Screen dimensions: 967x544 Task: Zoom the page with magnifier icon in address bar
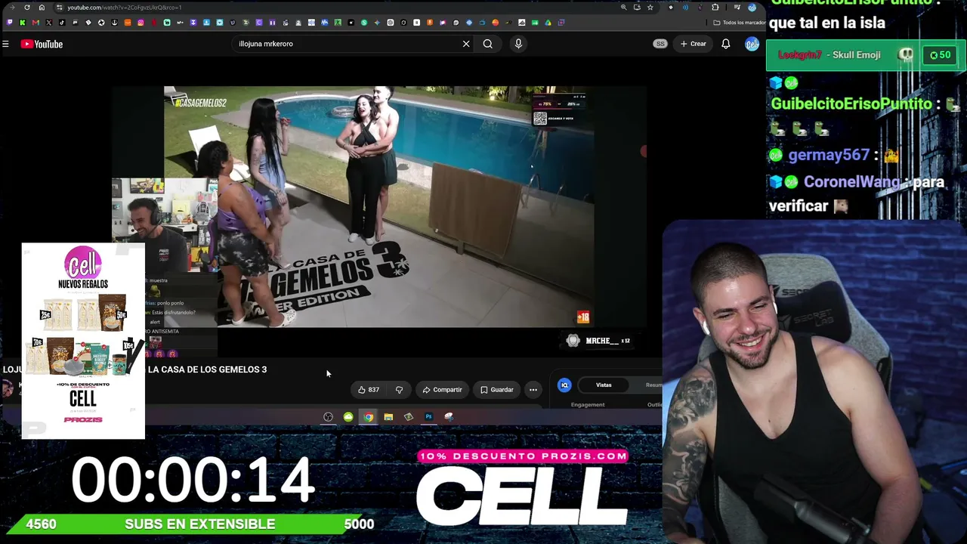tap(623, 8)
